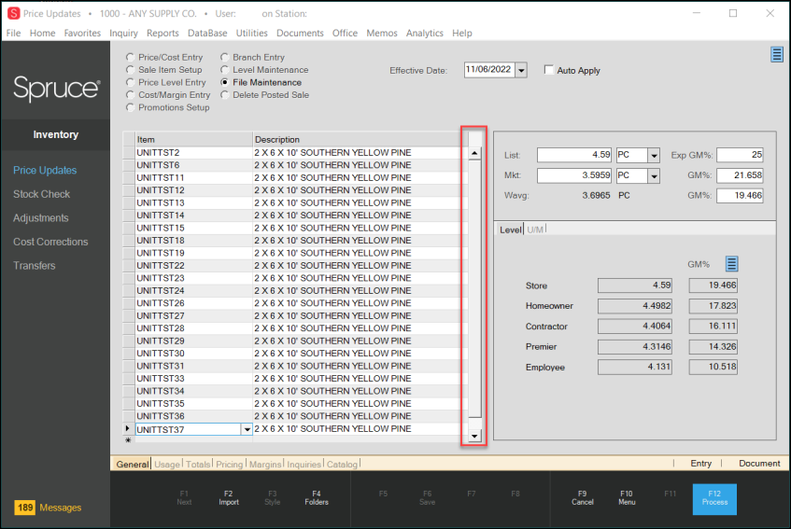Open the Favorites menu
Image resolution: width=791 pixels, height=529 pixels.
tap(82, 34)
